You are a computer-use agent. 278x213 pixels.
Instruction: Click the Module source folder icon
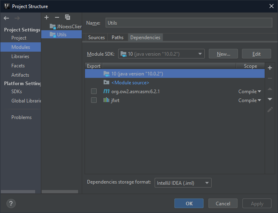click(106, 82)
